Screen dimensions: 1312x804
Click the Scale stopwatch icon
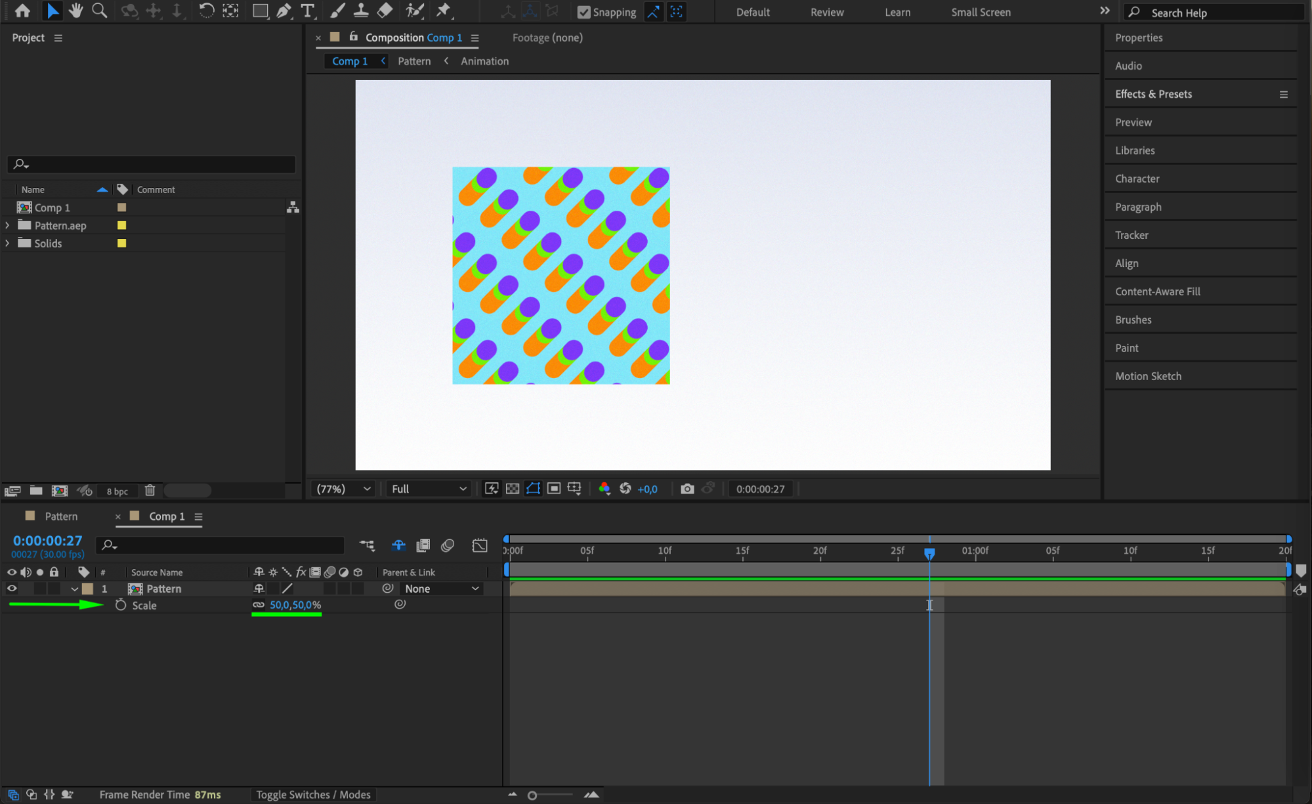click(121, 605)
